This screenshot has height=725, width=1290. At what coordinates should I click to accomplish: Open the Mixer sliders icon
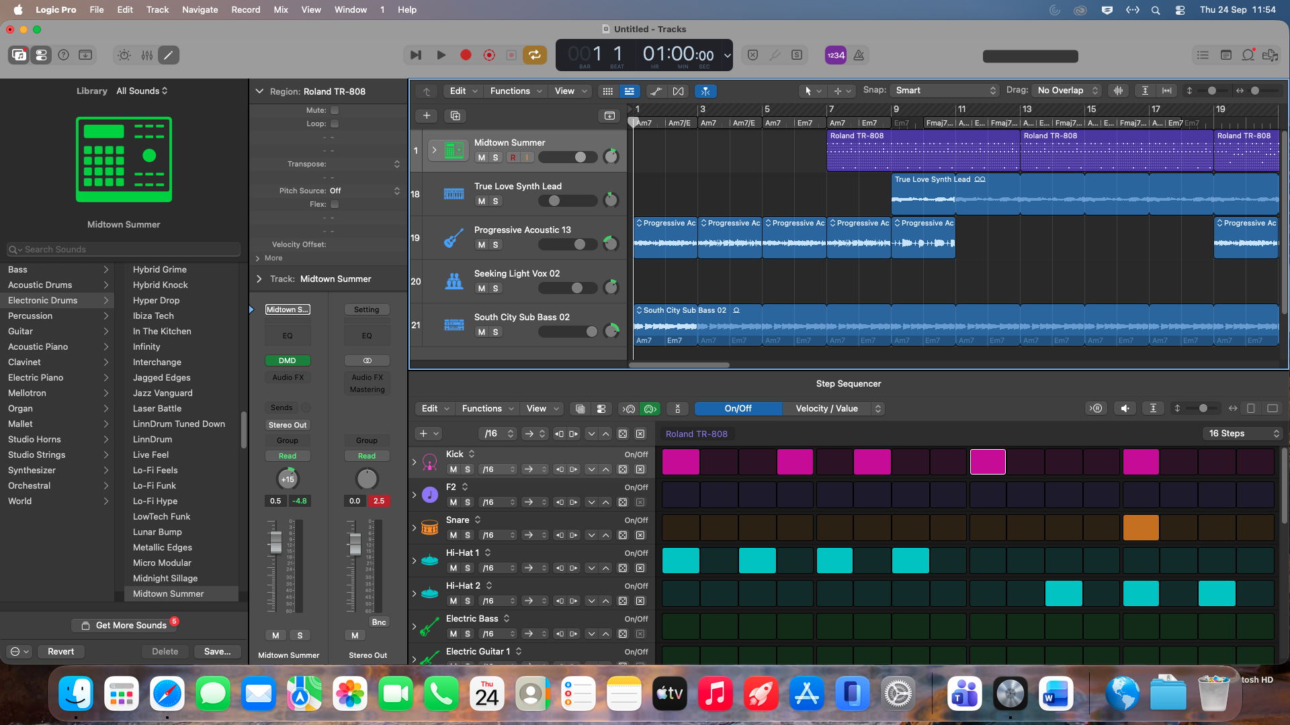click(x=146, y=55)
